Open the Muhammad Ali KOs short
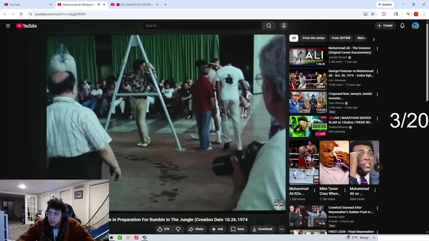This screenshot has width=429, height=241. [304, 162]
